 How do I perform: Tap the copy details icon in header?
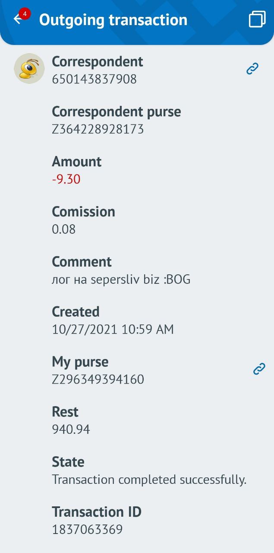tap(257, 19)
